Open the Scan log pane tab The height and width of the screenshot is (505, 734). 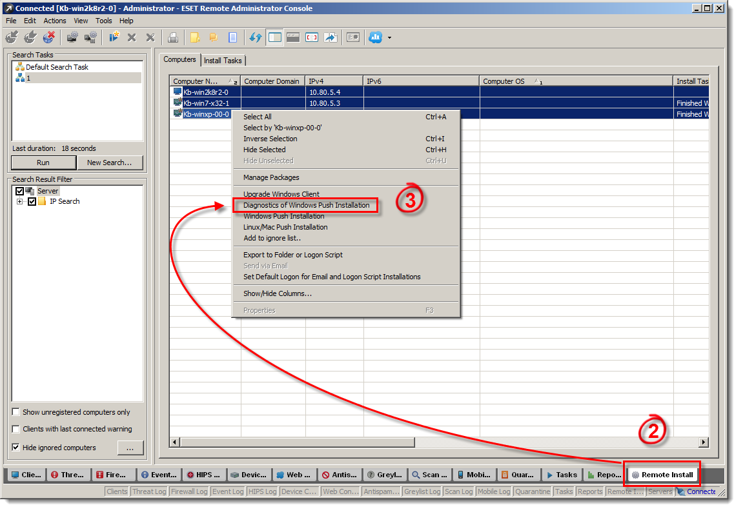(x=430, y=475)
